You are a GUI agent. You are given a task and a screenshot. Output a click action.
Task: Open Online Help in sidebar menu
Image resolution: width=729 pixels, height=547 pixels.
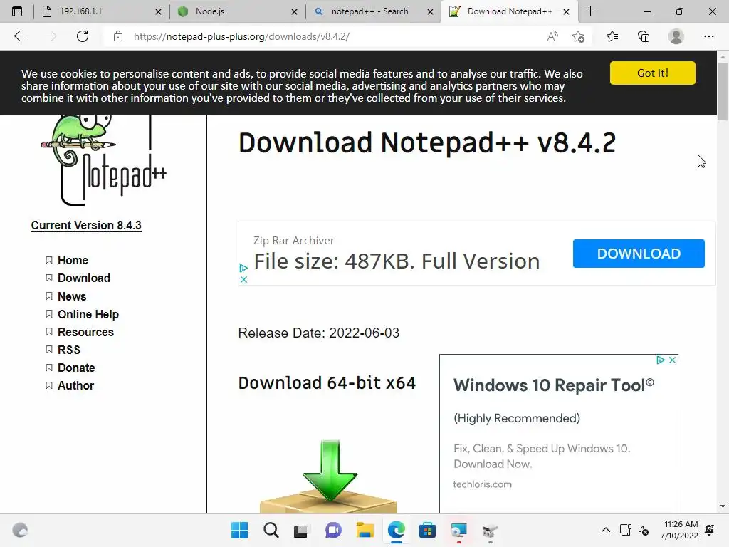pyautogui.click(x=88, y=314)
